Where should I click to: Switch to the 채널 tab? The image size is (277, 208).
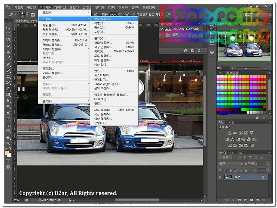pos(232,152)
